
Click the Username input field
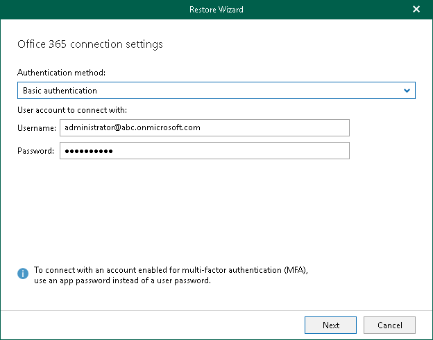[204, 127]
